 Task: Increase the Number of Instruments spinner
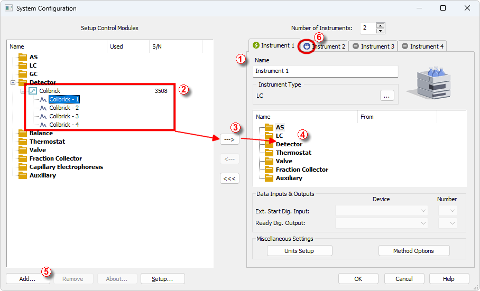coord(380,25)
